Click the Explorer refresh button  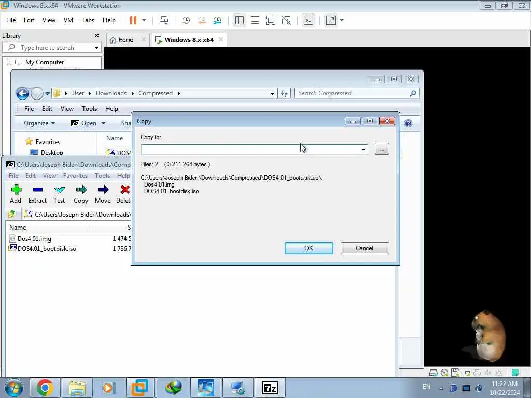[284, 93]
